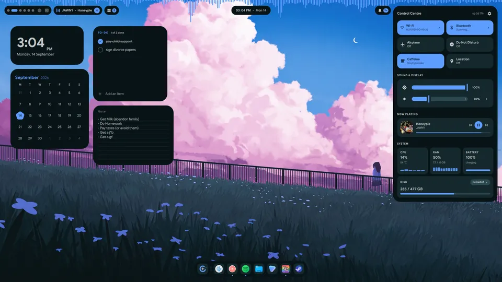Viewport: 502px width, 282px height.
Task: Uncheck the pay child support to-do item
Action: point(100,41)
